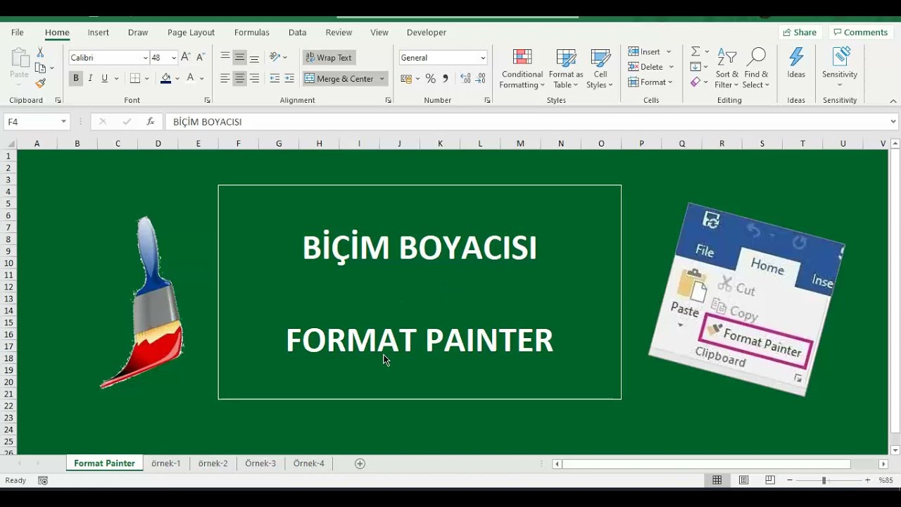
Task: Select Bottom Align icon
Action: tap(254, 58)
